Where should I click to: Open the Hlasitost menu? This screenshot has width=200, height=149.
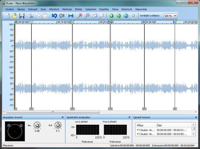54,9
